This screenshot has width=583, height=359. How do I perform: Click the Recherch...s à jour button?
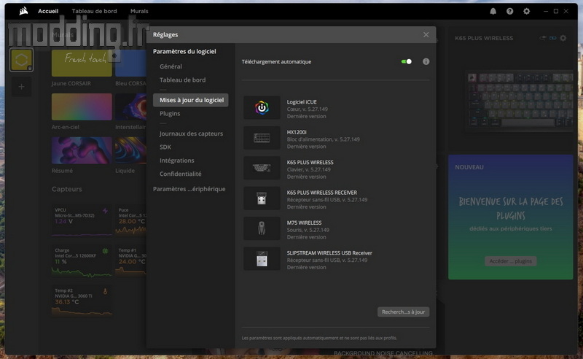point(404,312)
